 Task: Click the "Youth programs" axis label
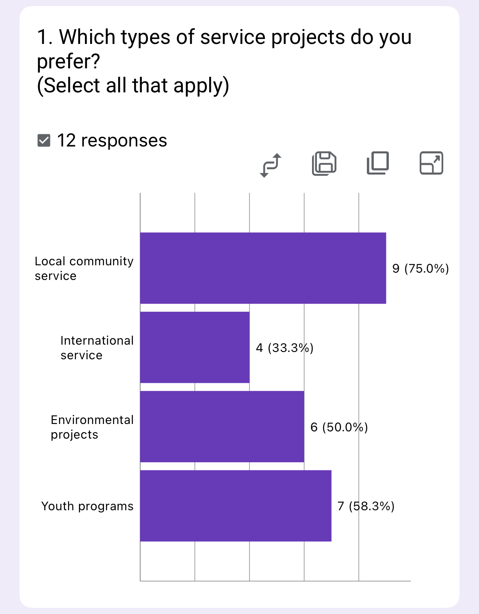pyautogui.click(x=87, y=506)
